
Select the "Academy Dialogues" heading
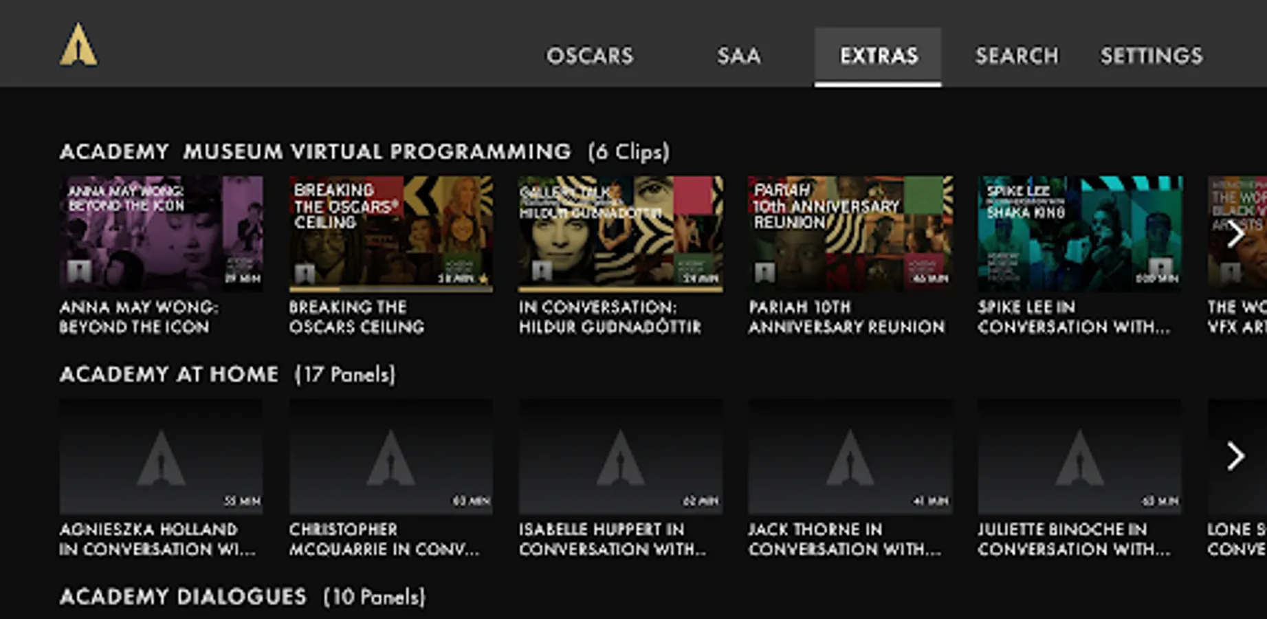(183, 596)
